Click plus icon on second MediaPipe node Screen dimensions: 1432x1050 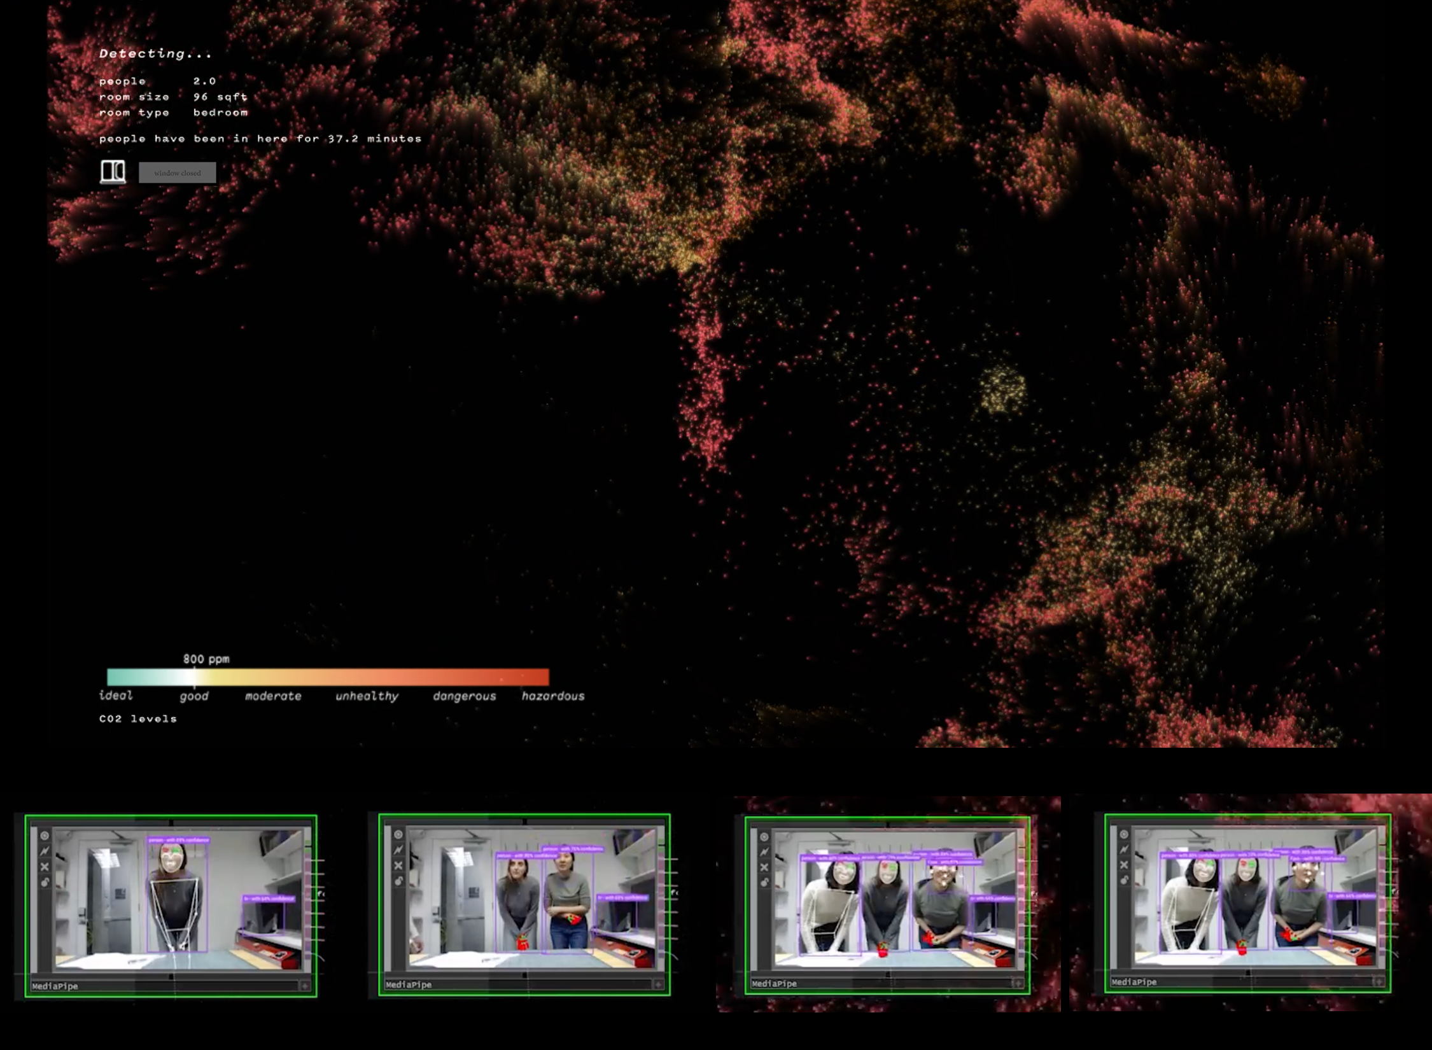tap(658, 984)
